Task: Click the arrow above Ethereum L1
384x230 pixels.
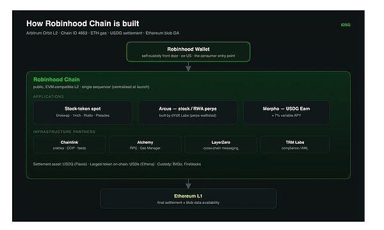Action: tap(188, 184)
